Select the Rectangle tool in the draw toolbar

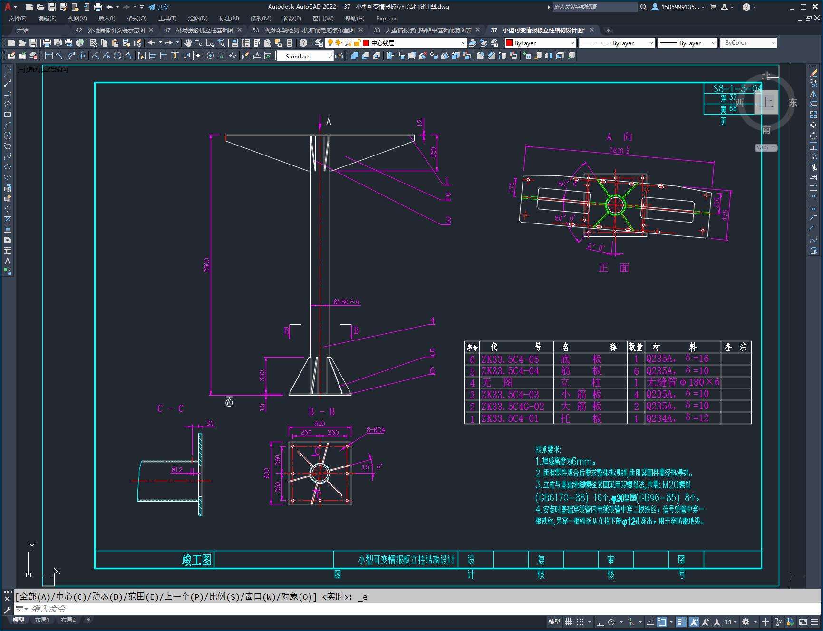pyautogui.click(x=8, y=115)
